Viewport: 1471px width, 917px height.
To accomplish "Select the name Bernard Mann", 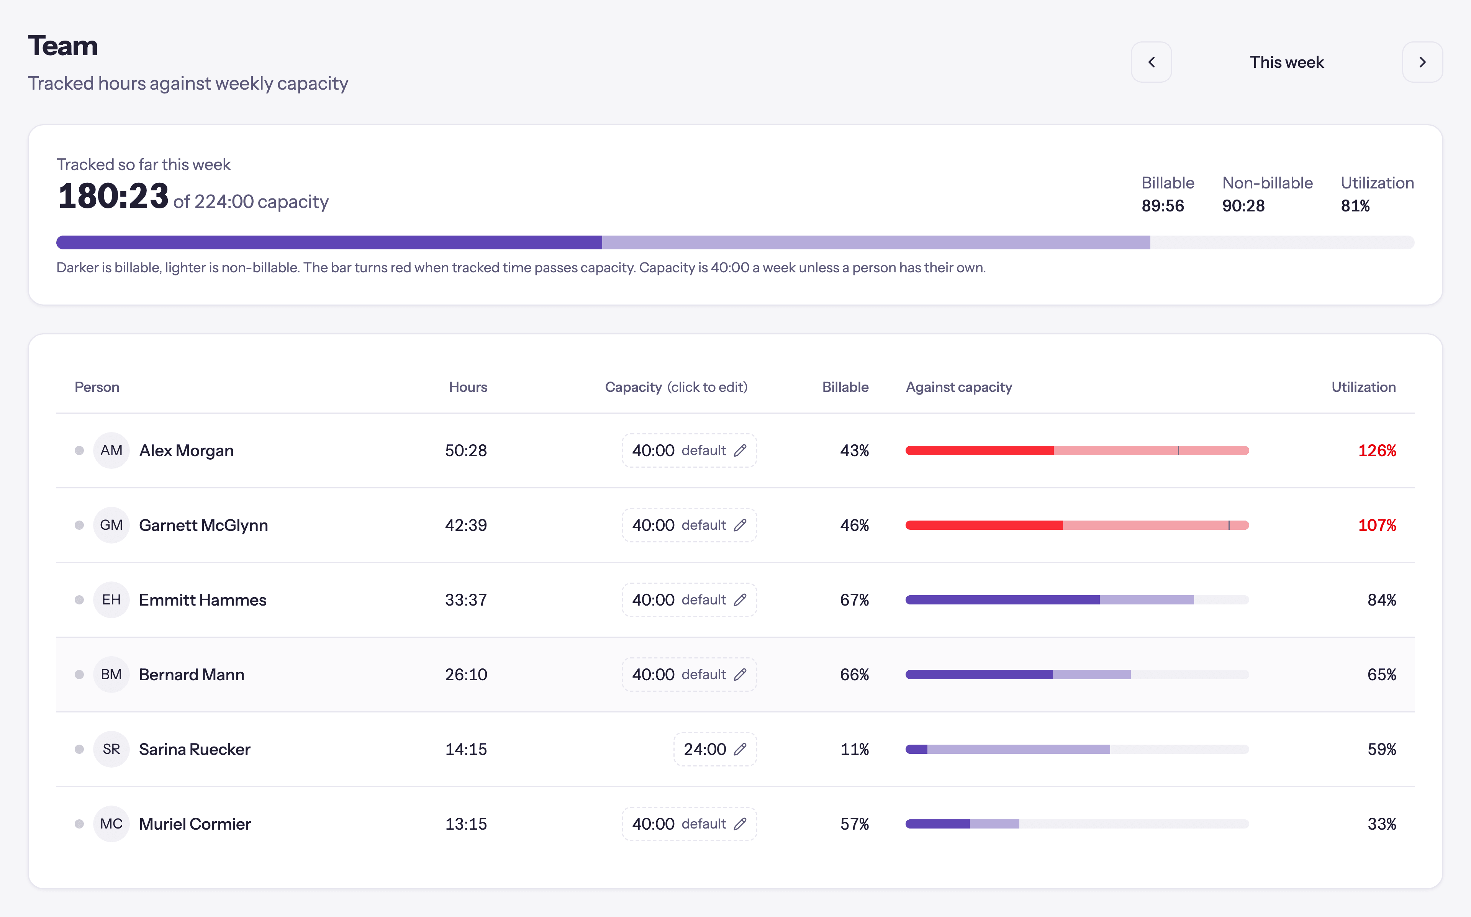I will [x=192, y=674].
